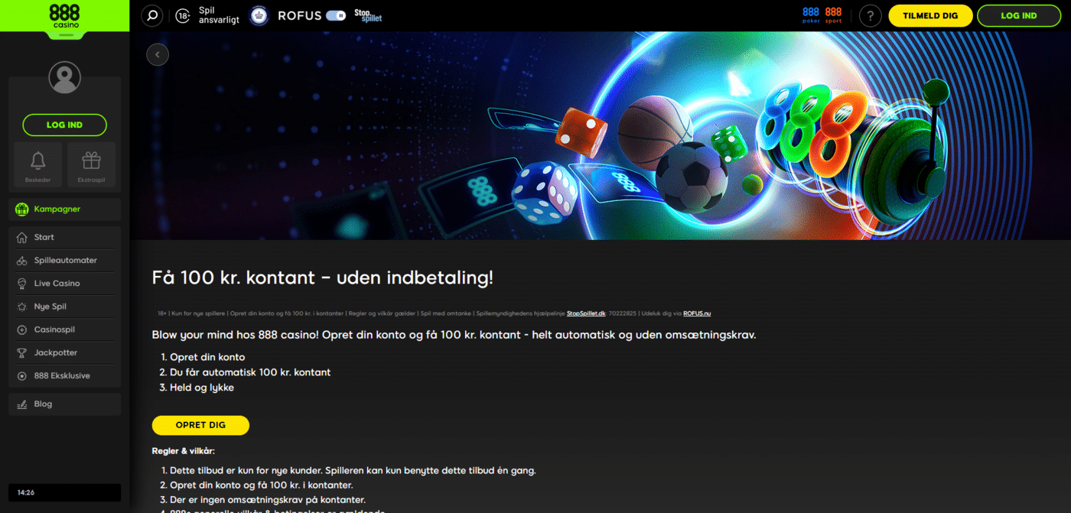
Task: Open Nye Spil in the sidebar
Action: click(64, 307)
